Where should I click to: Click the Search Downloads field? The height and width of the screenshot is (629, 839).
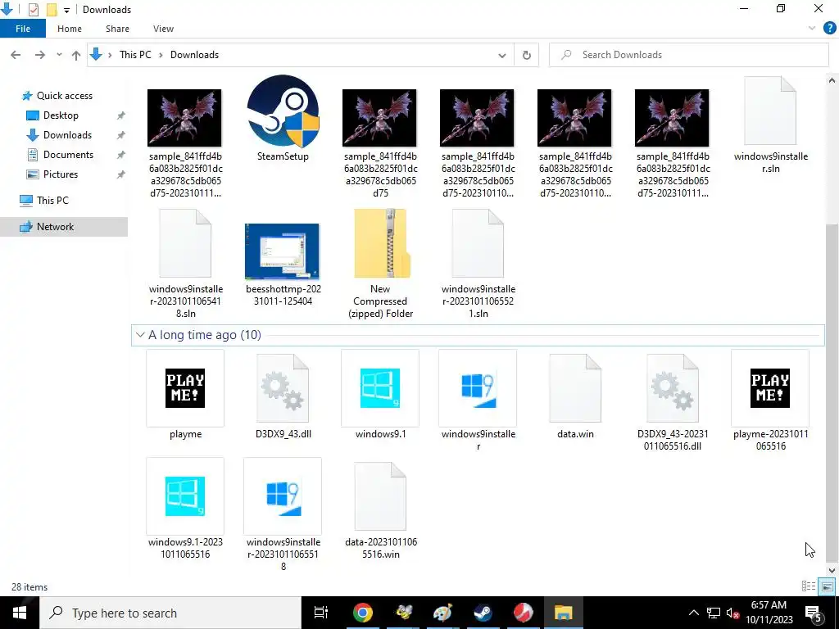click(x=688, y=55)
